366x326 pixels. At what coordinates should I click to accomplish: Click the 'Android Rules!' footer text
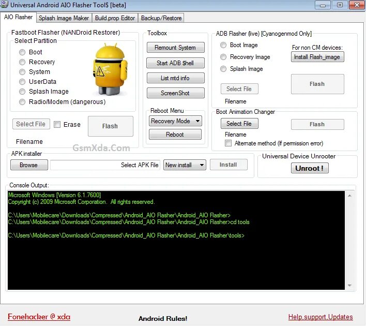(163, 319)
